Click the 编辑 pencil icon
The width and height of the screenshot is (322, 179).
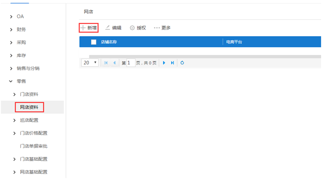(x=108, y=27)
